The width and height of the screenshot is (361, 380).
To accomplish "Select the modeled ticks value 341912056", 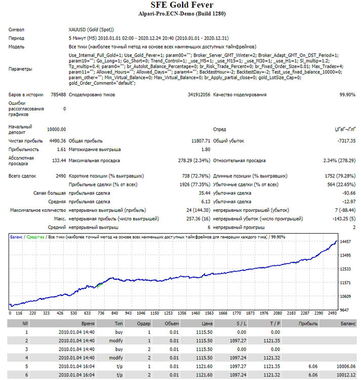I will point(199,95).
